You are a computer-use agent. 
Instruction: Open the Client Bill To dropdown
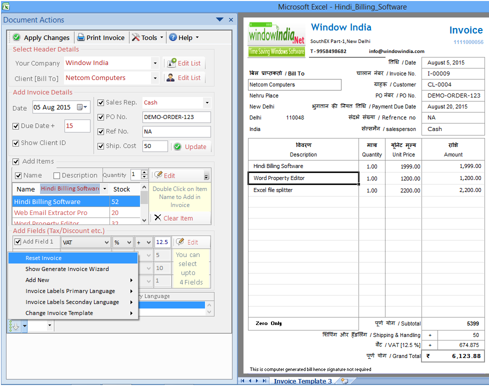pyautogui.click(x=155, y=77)
